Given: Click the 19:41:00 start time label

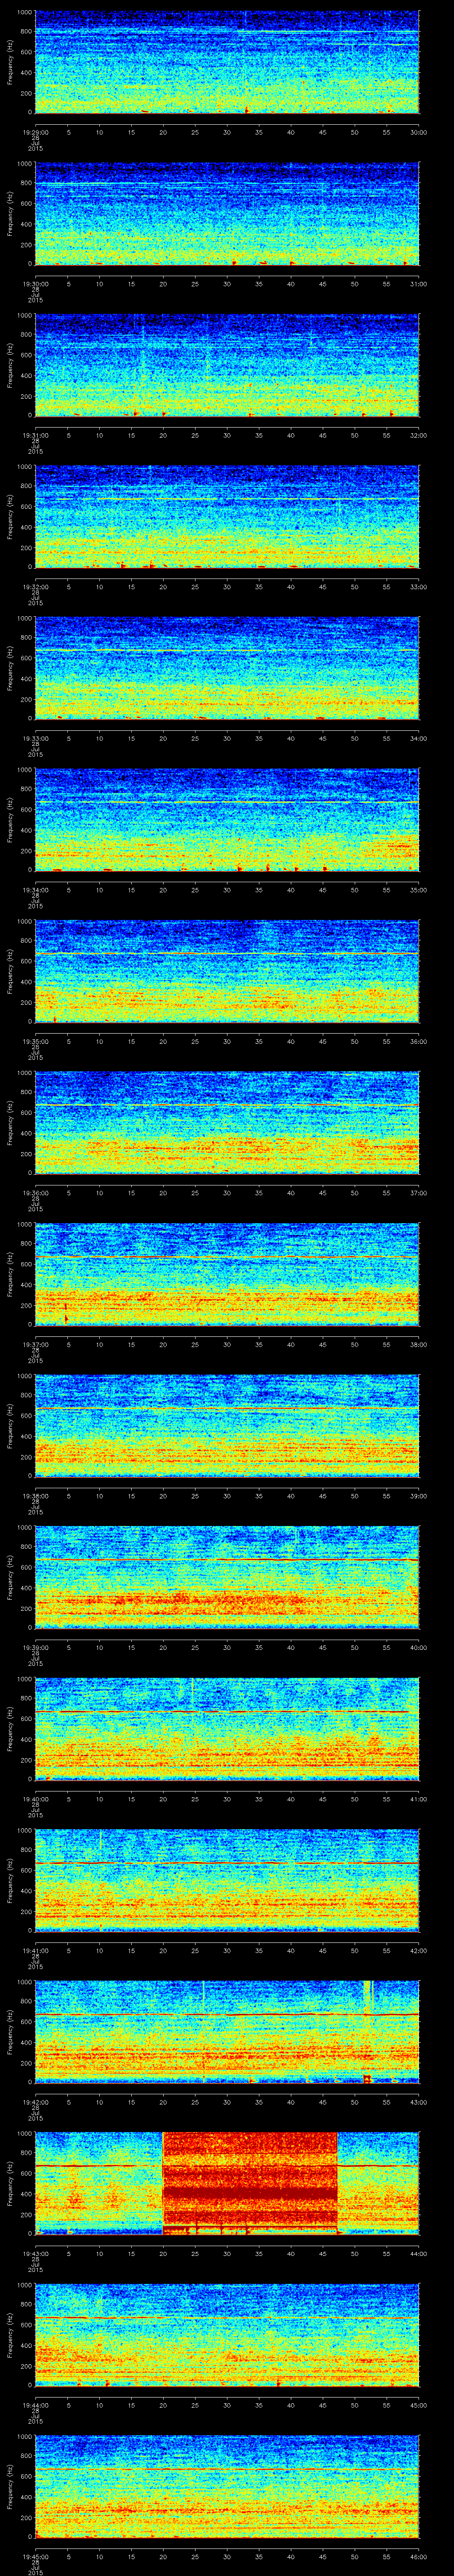Looking at the screenshot, I should [35, 1950].
